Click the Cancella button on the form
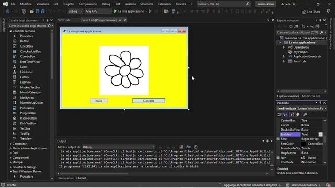 tap(149, 101)
